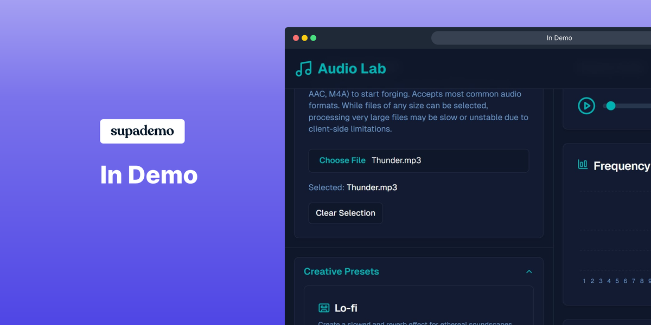Close the window with red button
The image size is (651, 325).
296,38
